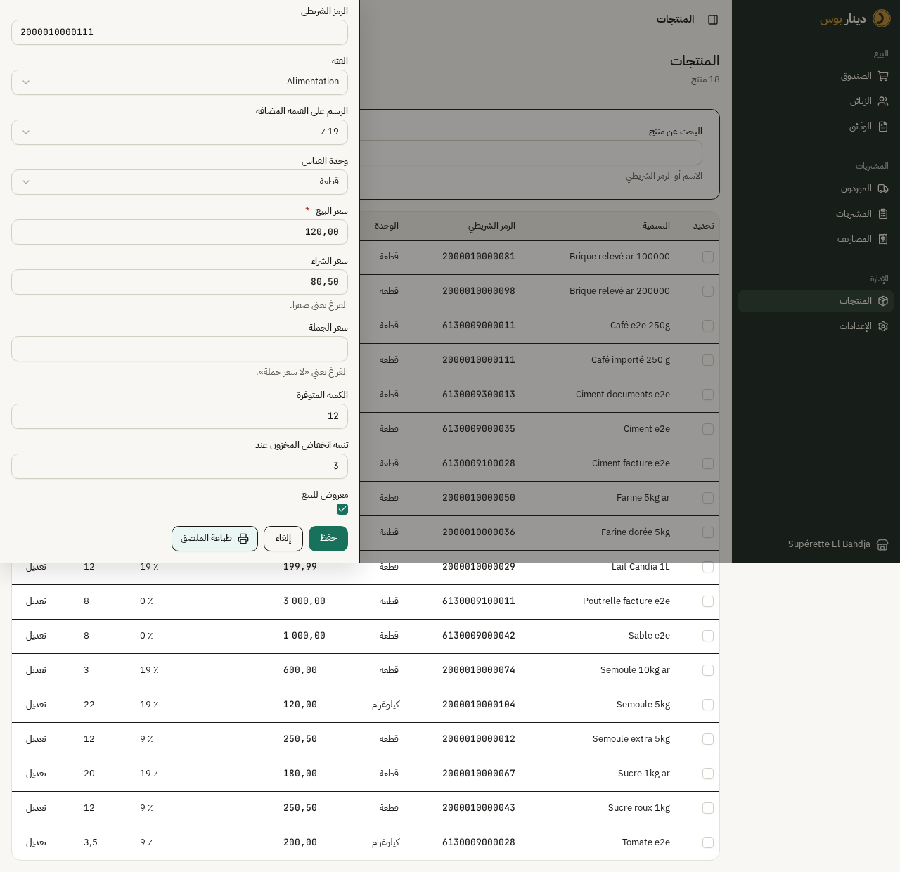
Task: Click the طباعة الملصق print label button
Action: (214, 539)
